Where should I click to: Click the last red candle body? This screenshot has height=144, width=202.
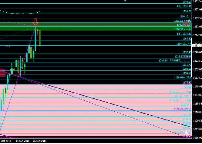point(40,38)
